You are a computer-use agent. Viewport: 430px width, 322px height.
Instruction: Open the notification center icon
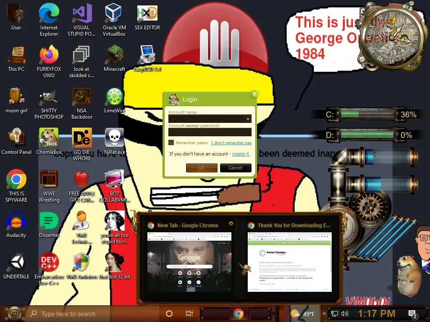pos(412,314)
